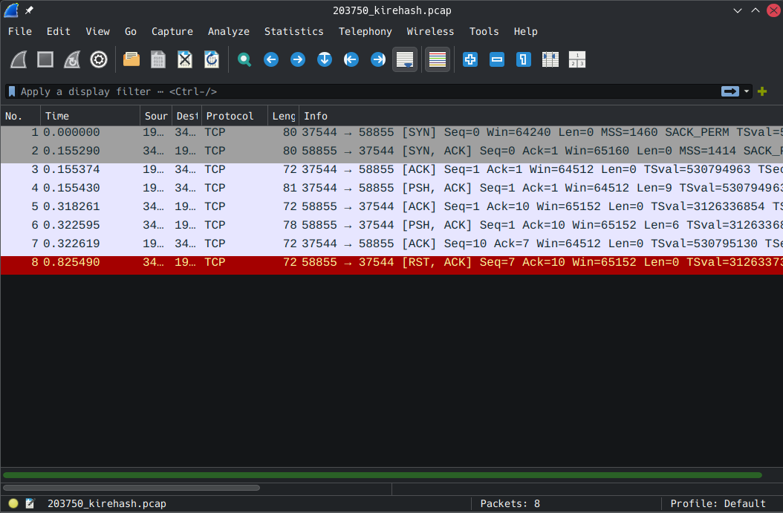The height and width of the screenshot is (513, 783).
Task: Toggle auto-scroll to the last packet
Action: click(x=405, y=59)
